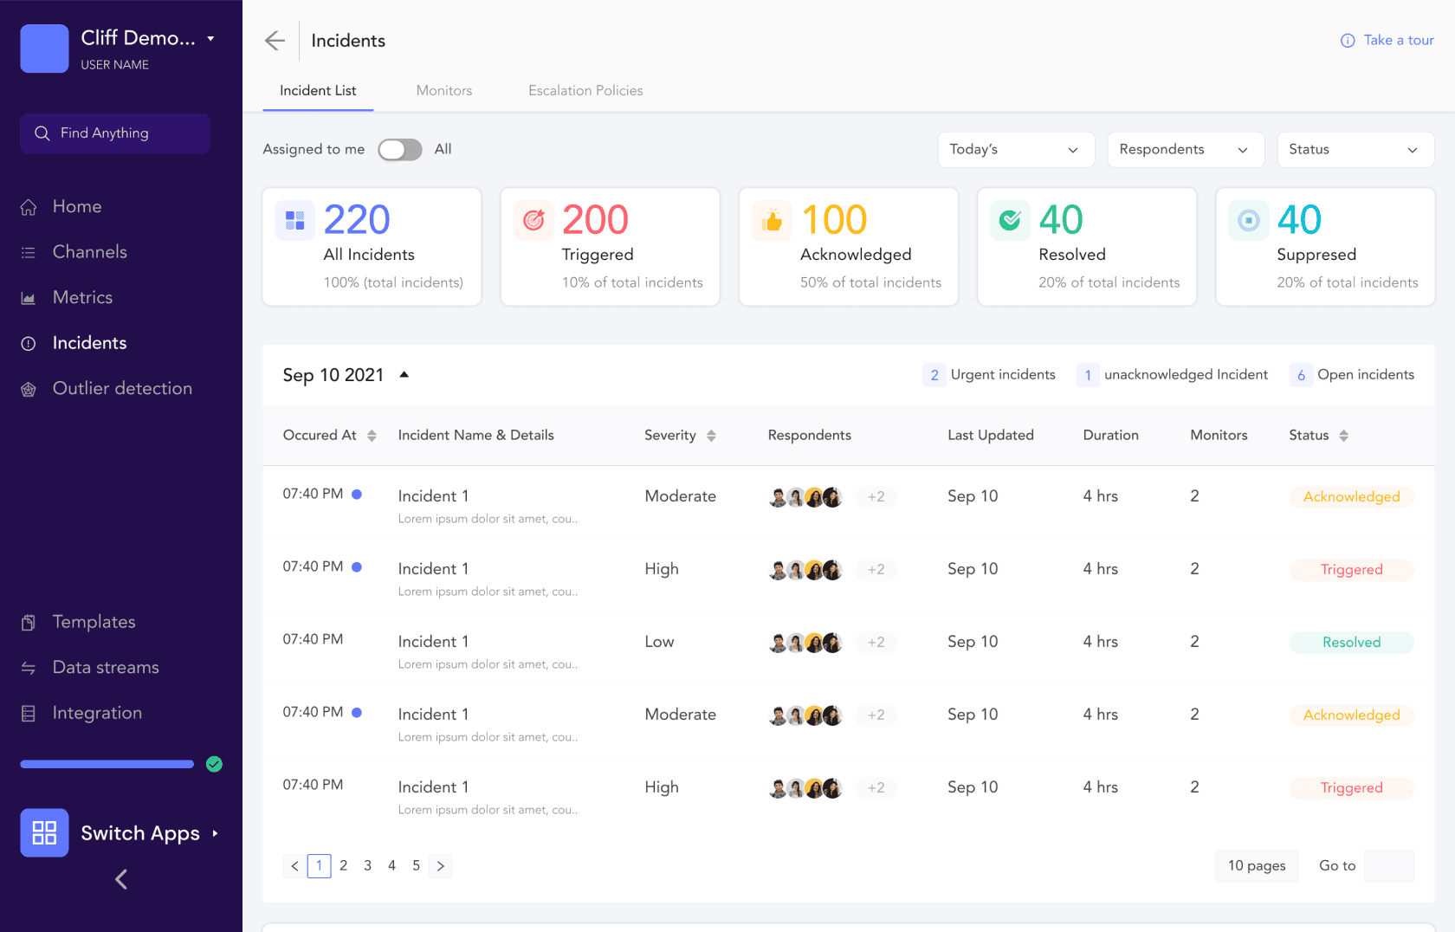Screen dimensions: 1455x932
Task: Switch to the Monitors tab
Action: pyautogui.click(x=444, y=91)
